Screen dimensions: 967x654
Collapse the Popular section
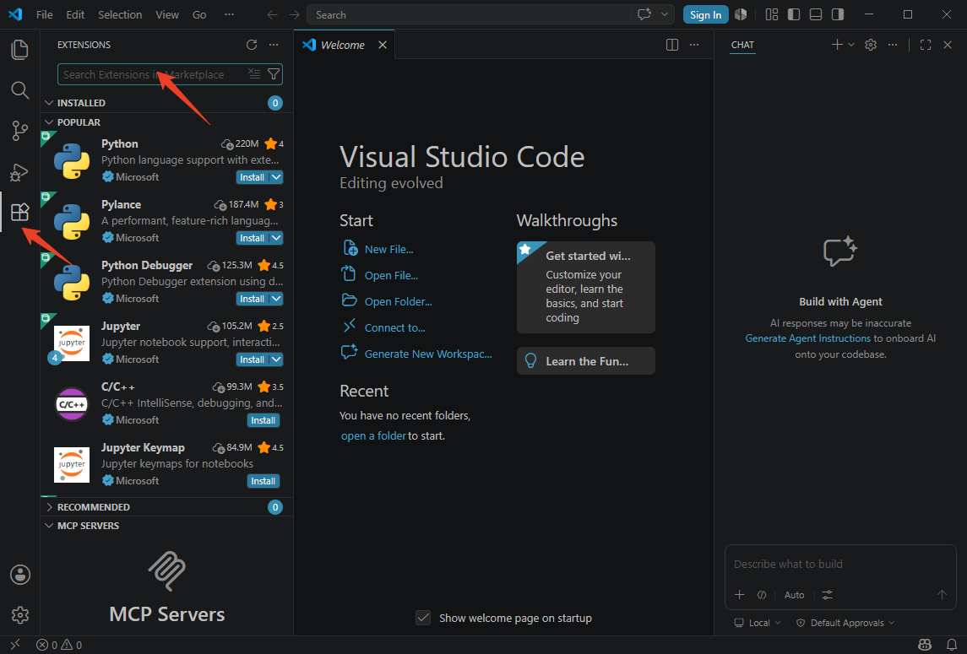[49, 122]
